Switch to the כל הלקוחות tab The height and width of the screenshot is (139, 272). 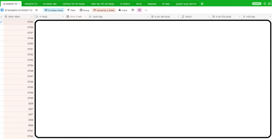31,4
